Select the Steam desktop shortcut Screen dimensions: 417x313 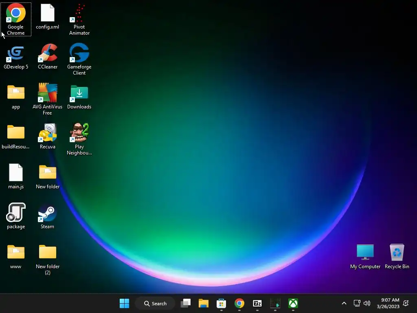(x=47, y=216)
